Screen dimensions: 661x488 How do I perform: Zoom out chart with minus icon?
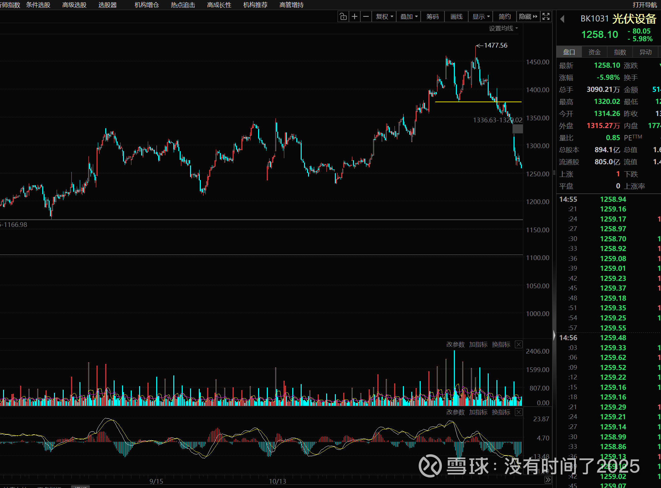(366, 16)
